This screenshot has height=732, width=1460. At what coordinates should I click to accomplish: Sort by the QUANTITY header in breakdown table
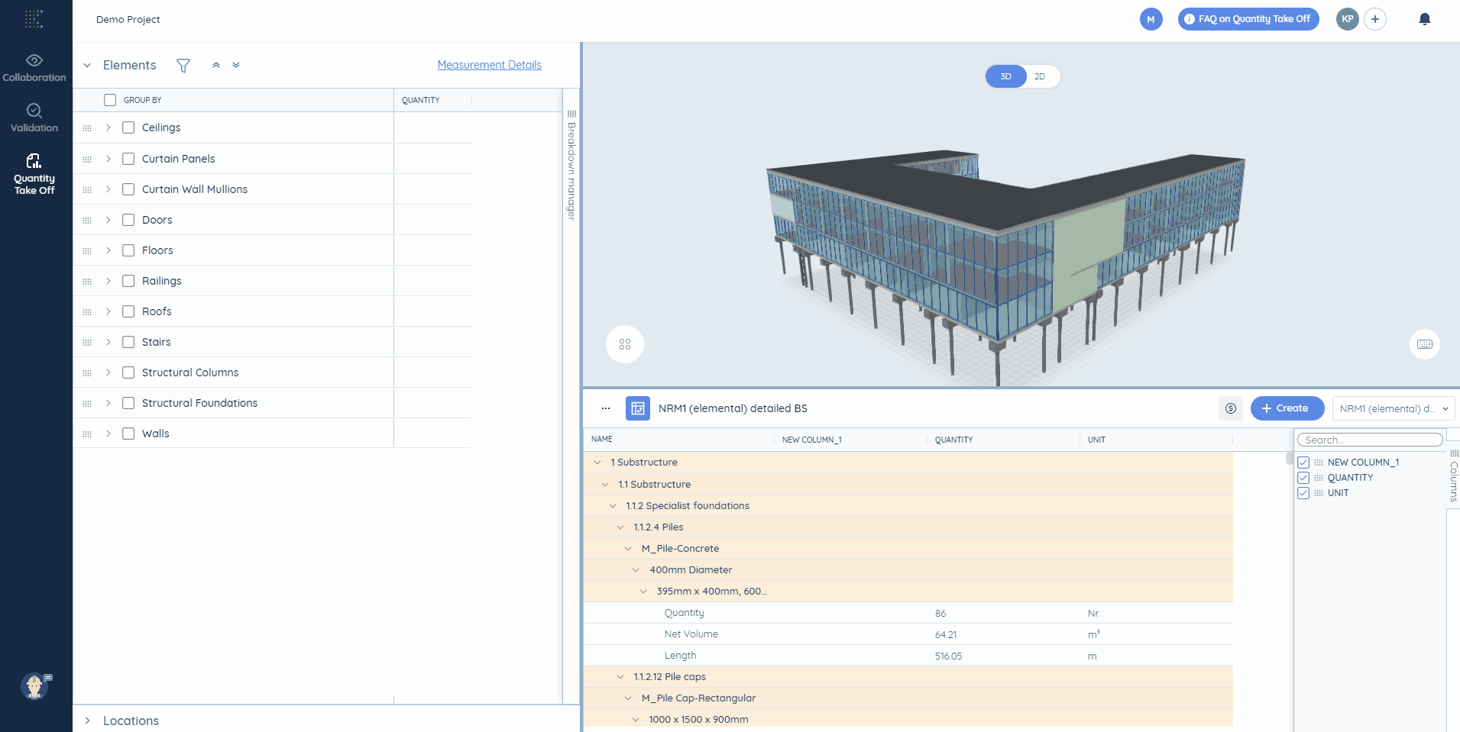coord(953,440)
